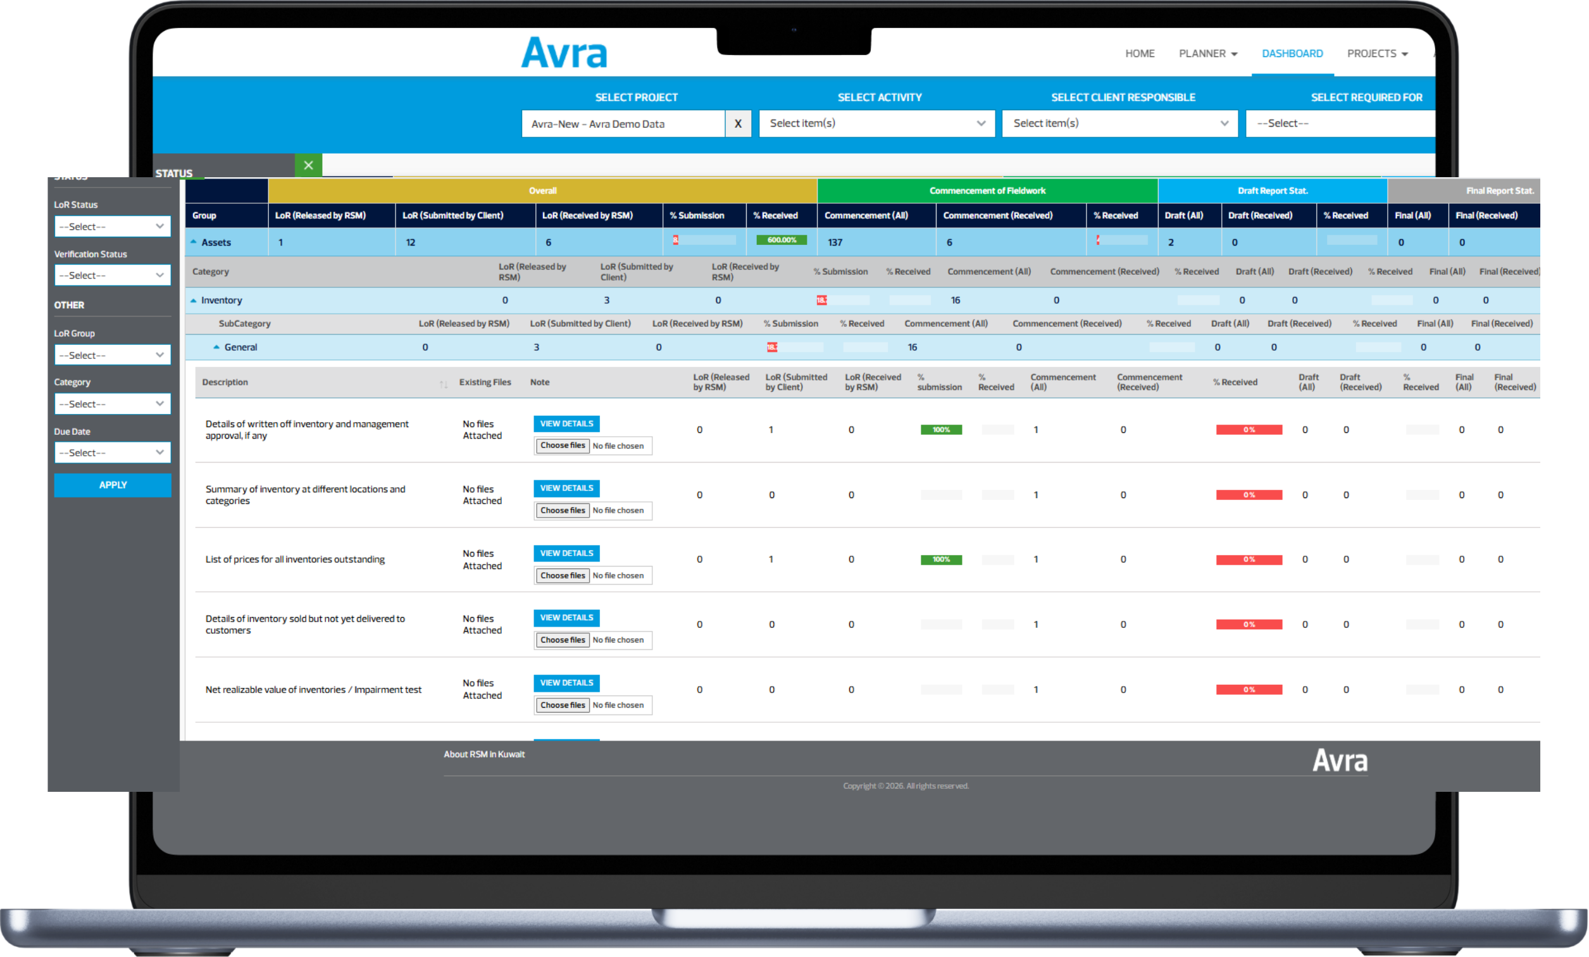
Task: Collapse the Inventory category arrow
Action: tap(194, 300)
